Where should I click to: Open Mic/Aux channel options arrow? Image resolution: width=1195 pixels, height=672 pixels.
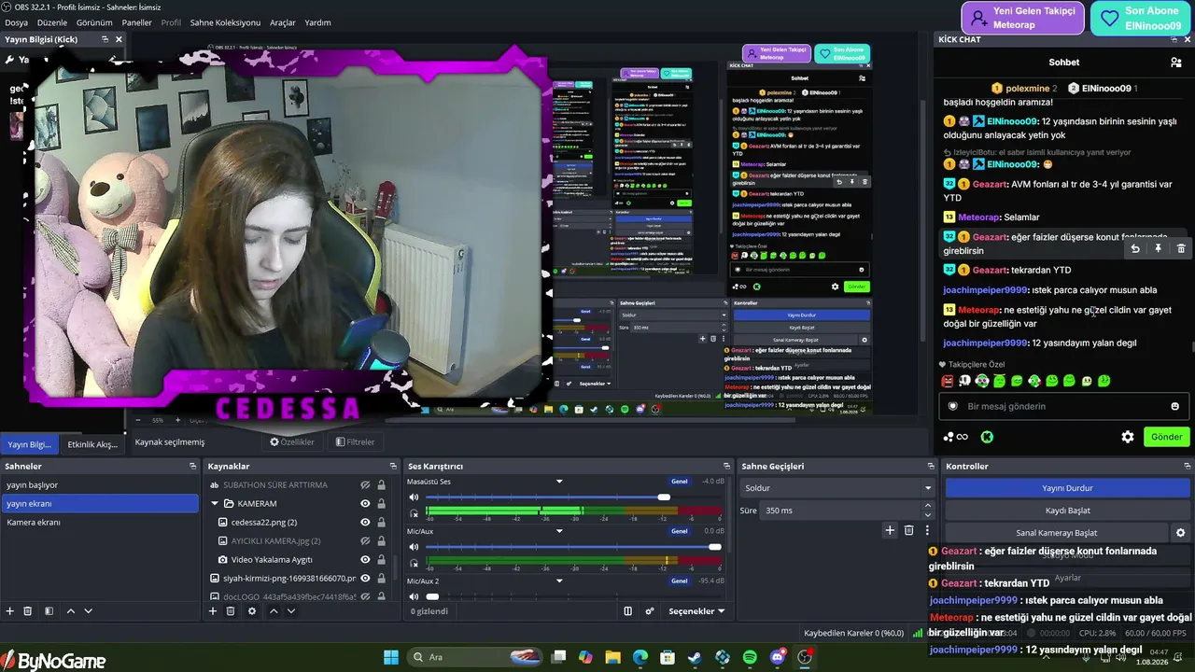[x=559, y=531]
